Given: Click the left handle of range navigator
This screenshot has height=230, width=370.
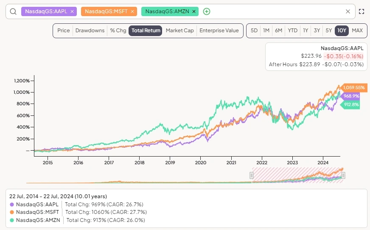Looking at the screenshot, I should (252, 175).
